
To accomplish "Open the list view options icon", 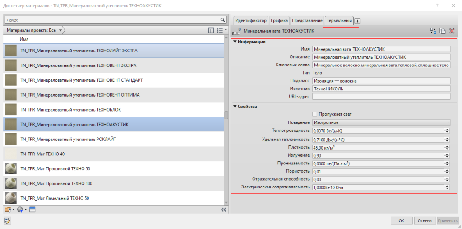I will 220,30.
